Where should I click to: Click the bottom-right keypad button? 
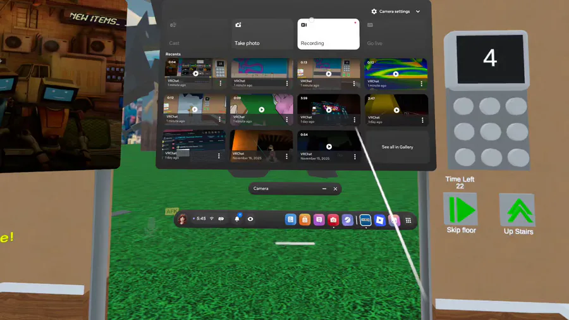pyautogui.click(x=518, y=158)
